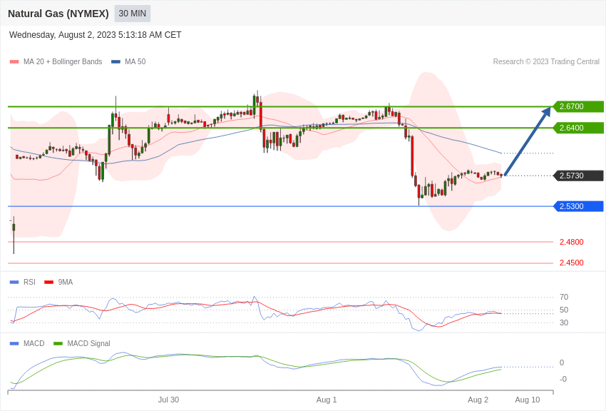Click the green 2.6400 resistance price tag
606x411 pixels.
click(578, 128)
